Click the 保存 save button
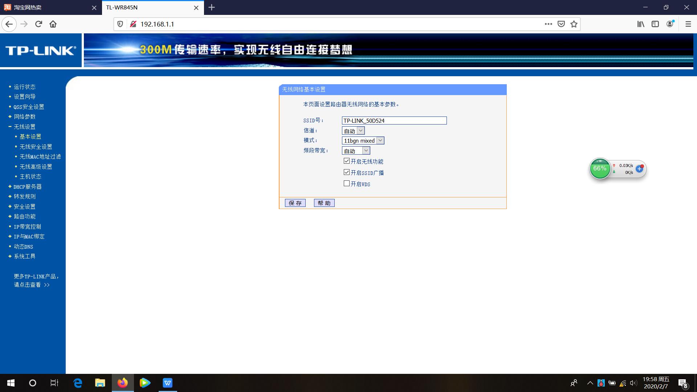The image size is (697, 392). 295,203
